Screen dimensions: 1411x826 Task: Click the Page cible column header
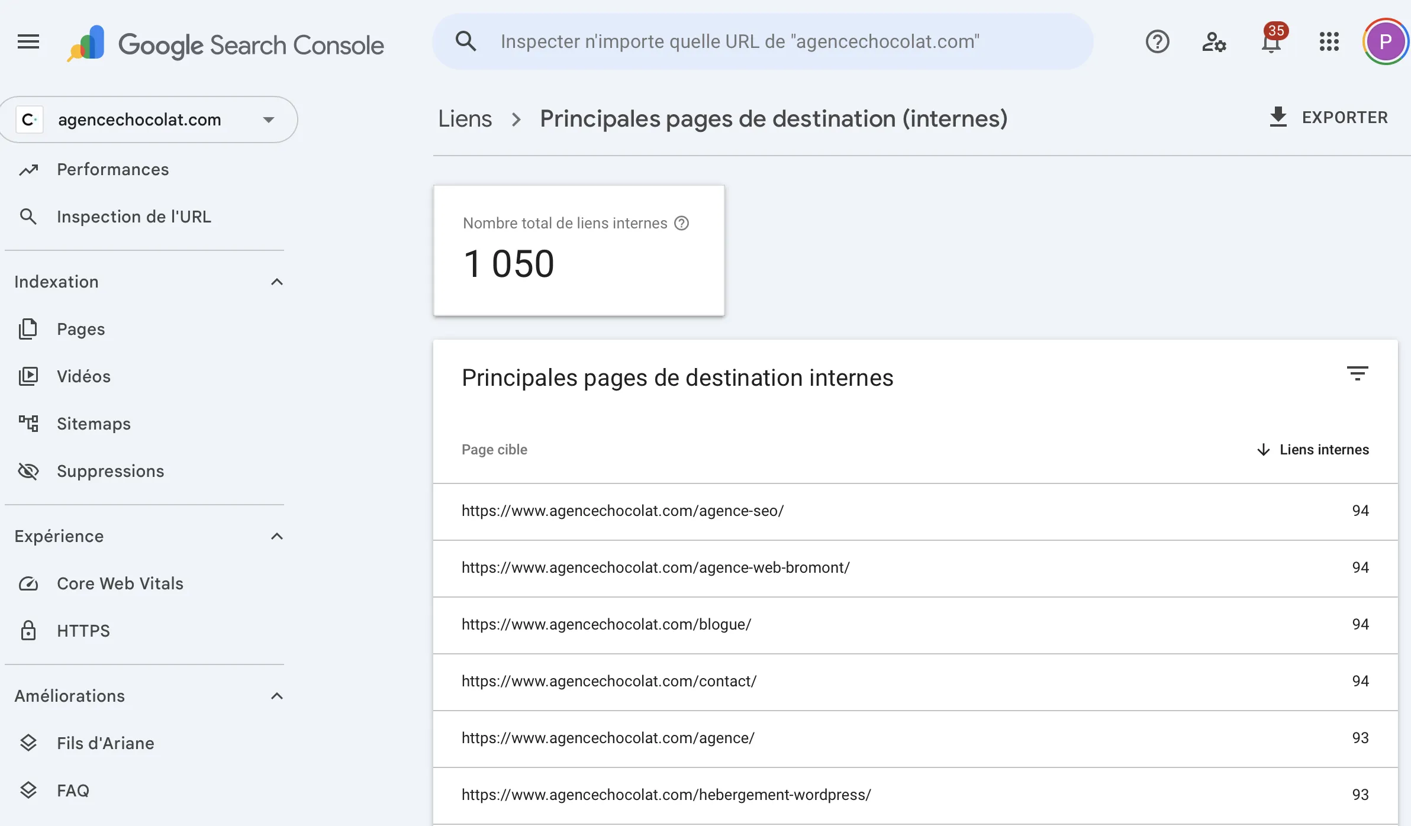tap(494, 450)
